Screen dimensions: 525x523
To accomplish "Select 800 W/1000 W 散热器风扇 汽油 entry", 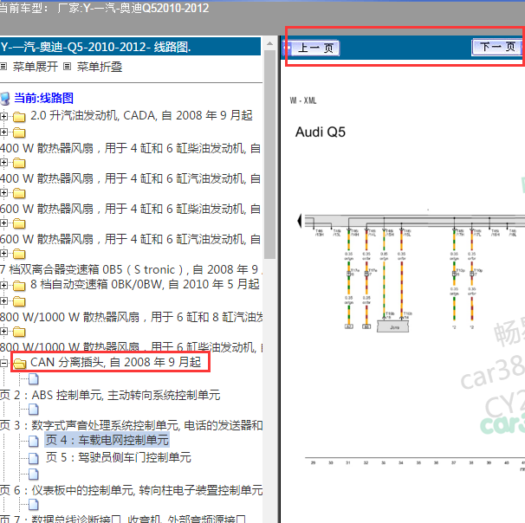I will 131,317.
